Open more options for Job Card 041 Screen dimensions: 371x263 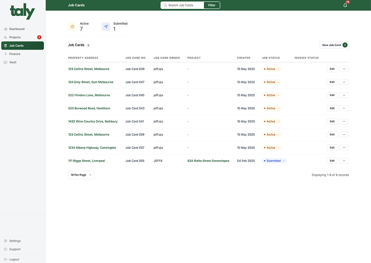pyautogui.click(x=344, y=121)
